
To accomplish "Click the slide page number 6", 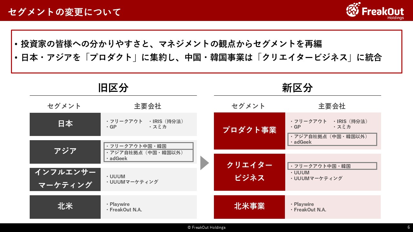I will coord(408,227).
